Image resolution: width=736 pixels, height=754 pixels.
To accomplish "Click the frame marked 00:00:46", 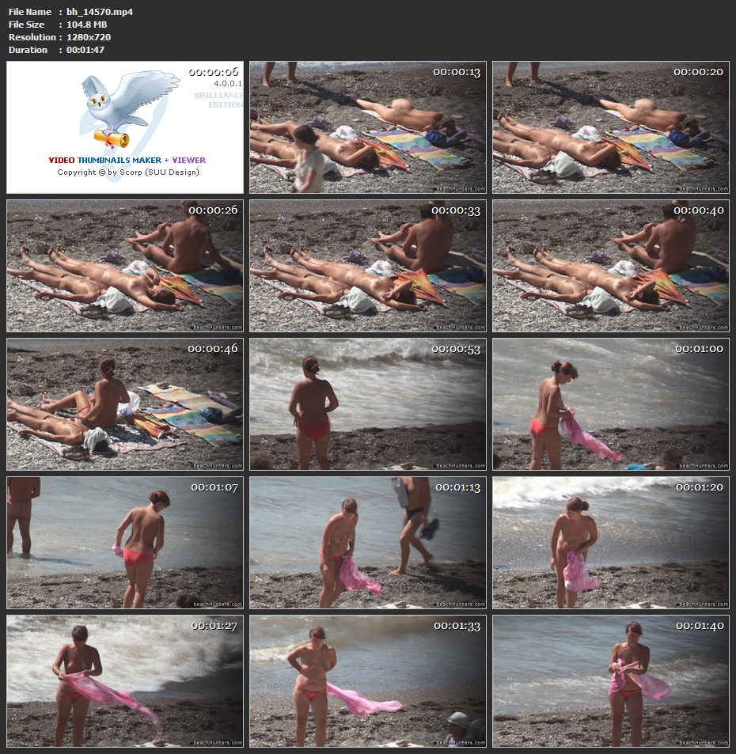I will [x=125, y=404].
